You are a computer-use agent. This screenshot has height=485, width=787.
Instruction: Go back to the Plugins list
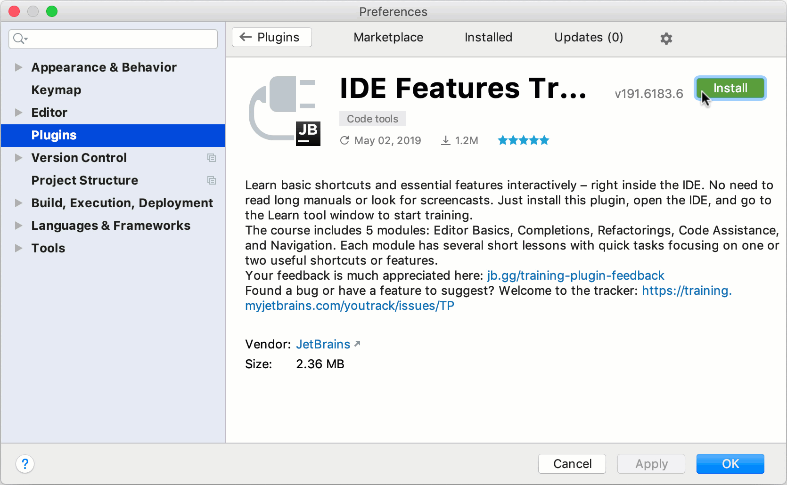(272, 37)
